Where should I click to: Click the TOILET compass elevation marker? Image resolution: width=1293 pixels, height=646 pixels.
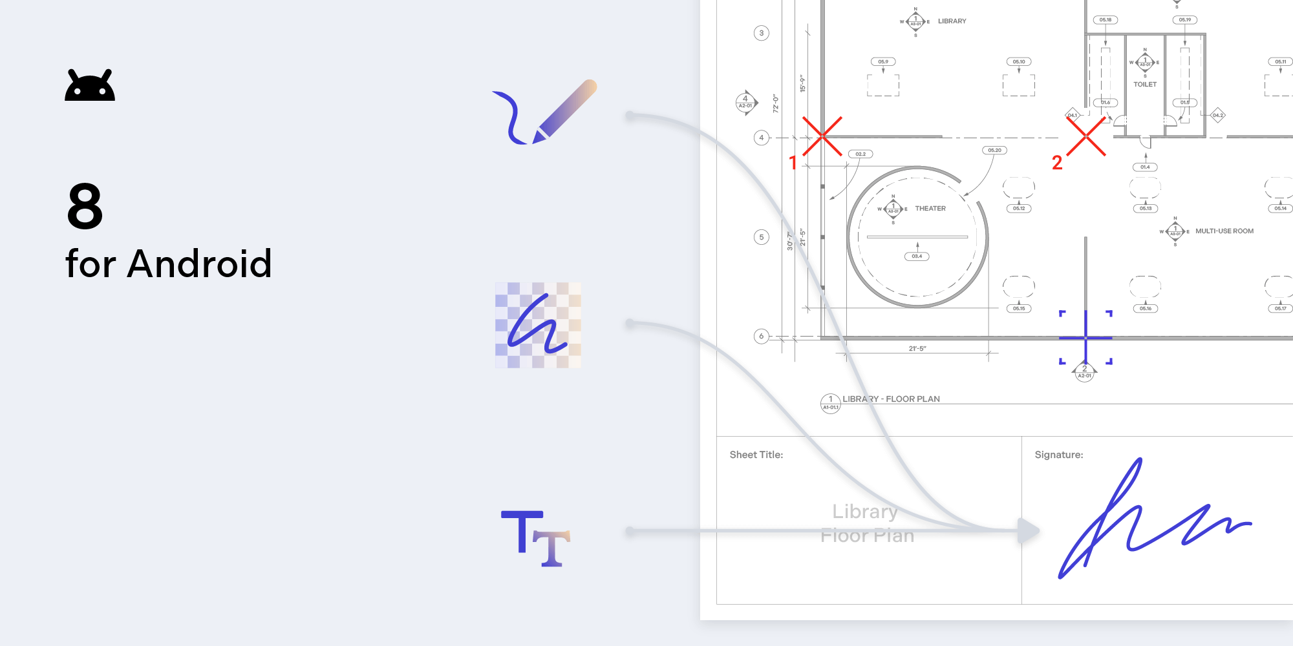coord(1145,63)
